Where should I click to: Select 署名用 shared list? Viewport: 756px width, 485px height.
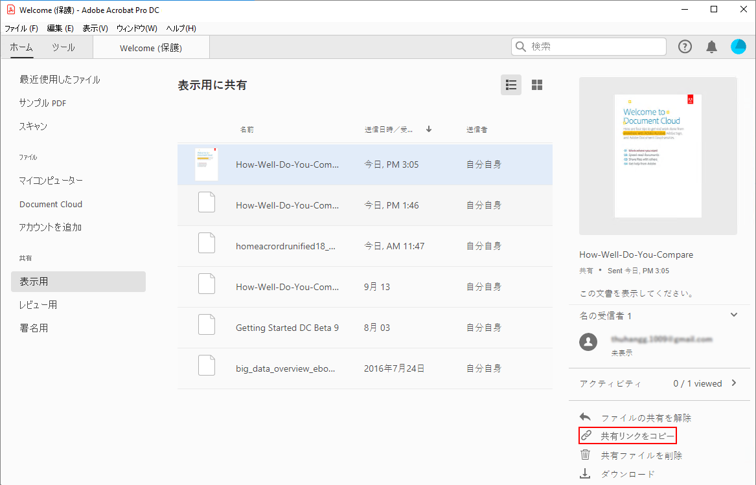point(34,328)
